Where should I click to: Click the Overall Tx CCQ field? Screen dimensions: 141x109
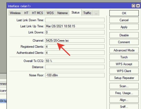[x=75, y=61]
